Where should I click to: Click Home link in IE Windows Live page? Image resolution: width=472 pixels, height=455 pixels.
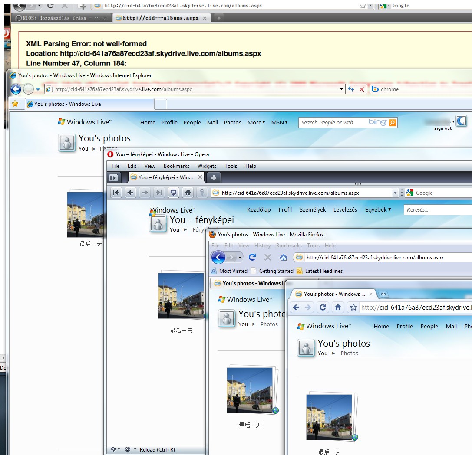tap(148, 122)
